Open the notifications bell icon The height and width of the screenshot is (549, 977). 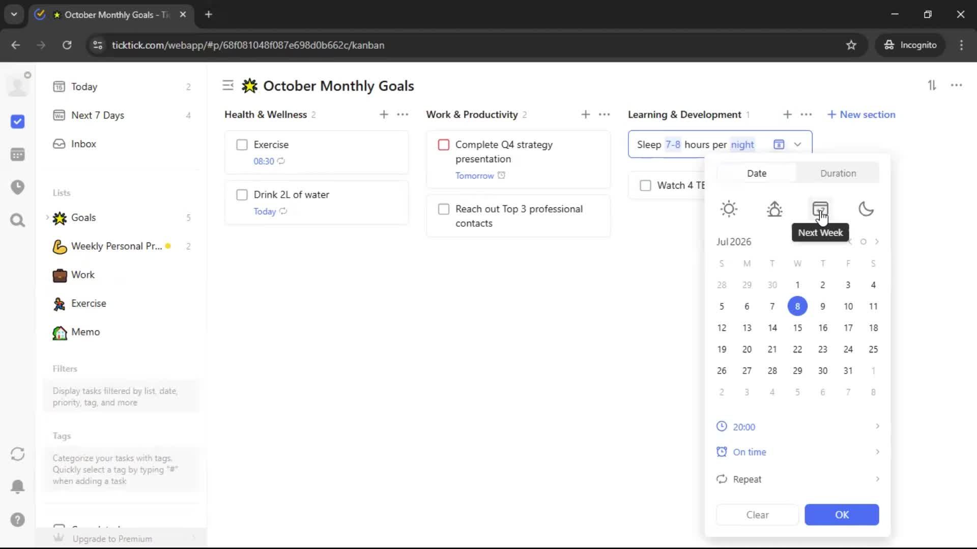[x=18, y=486]
